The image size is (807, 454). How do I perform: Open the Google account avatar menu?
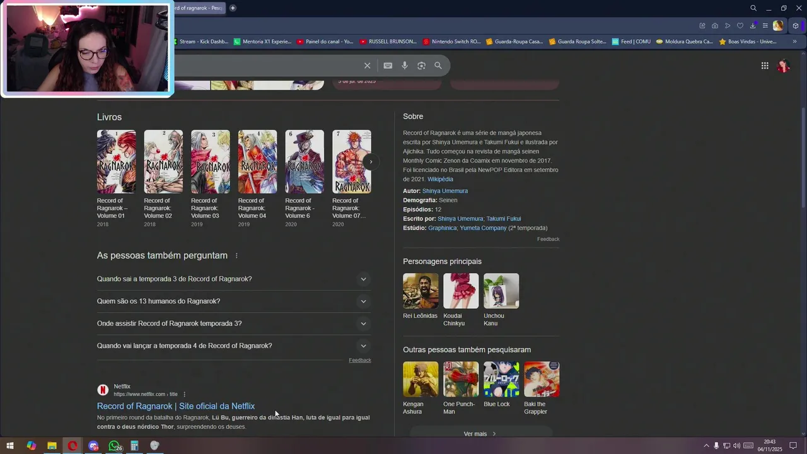pos(784,66)
